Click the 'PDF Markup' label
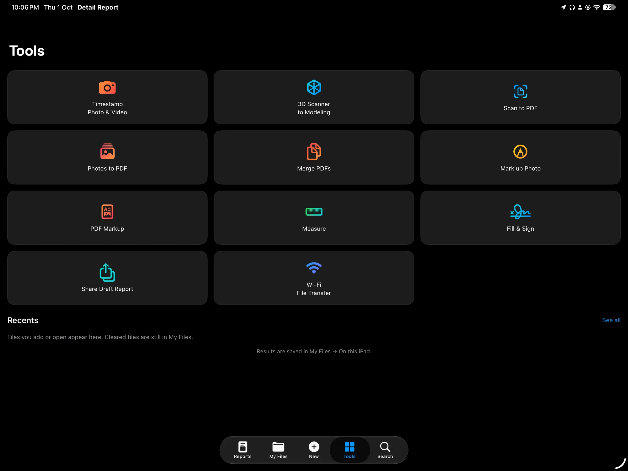 [107, 229]
